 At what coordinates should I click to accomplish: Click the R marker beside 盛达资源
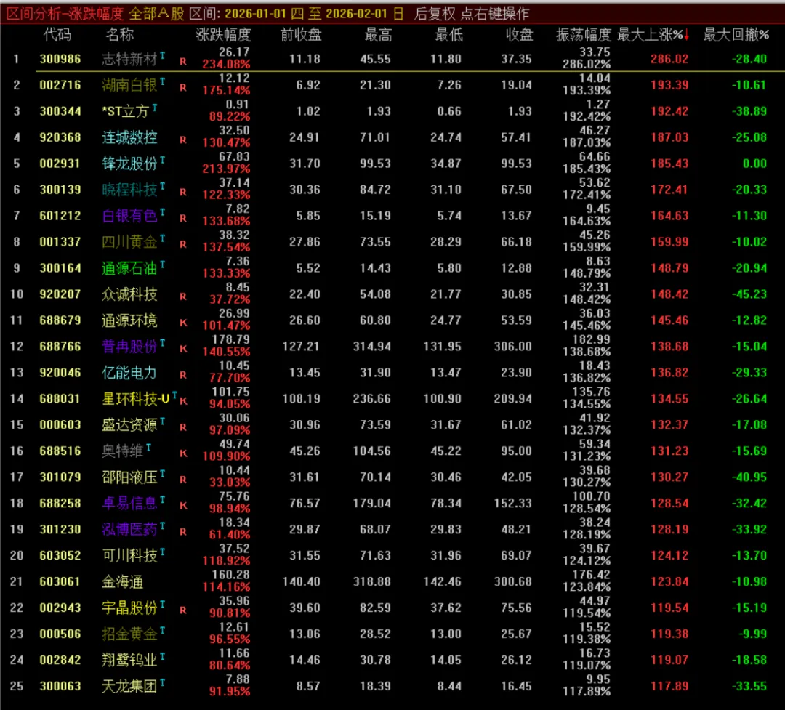point(183,427)
